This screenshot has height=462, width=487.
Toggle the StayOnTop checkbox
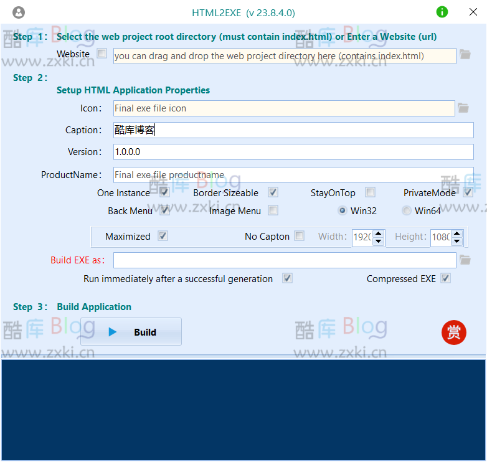(370, 192)
